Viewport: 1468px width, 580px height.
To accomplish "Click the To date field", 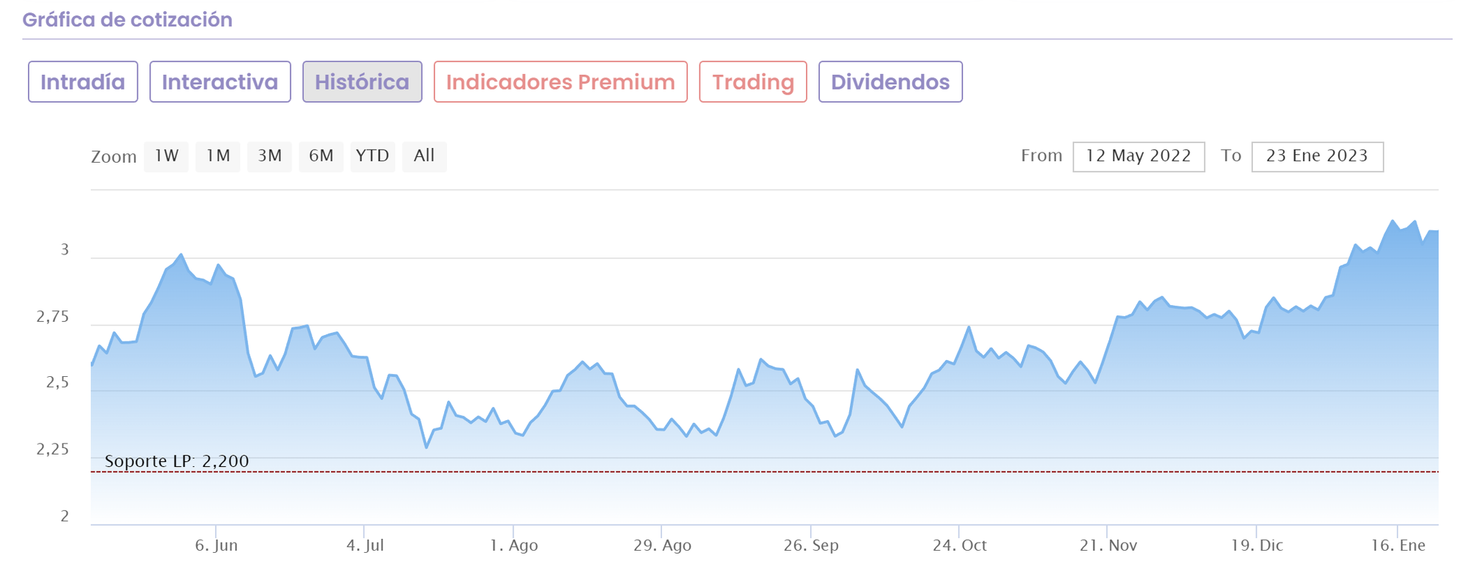I will 1317,156.
